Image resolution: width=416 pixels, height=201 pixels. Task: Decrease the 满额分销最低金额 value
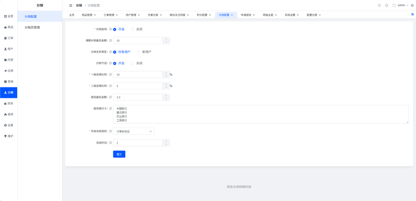pyautogui.click(x=166, y=42)
